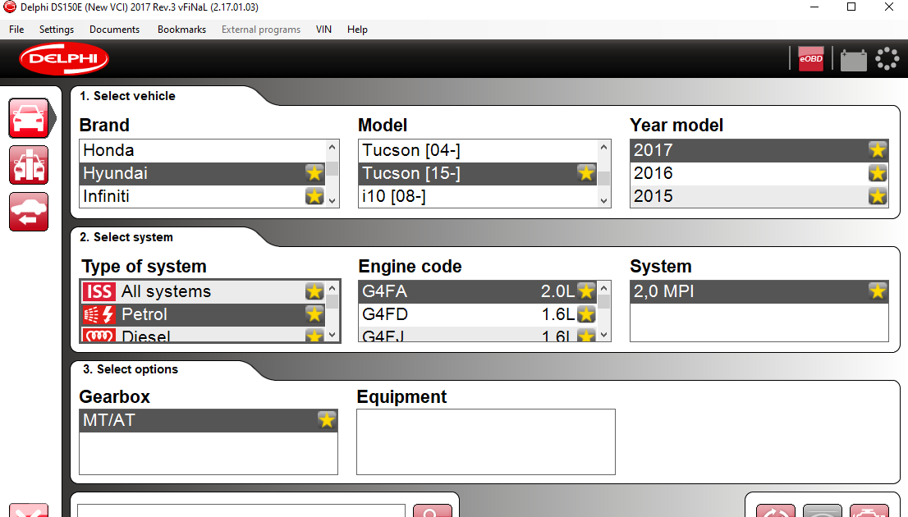Toggle favorite star for year 2017
The image size is (908, 517).
[878, 150]
